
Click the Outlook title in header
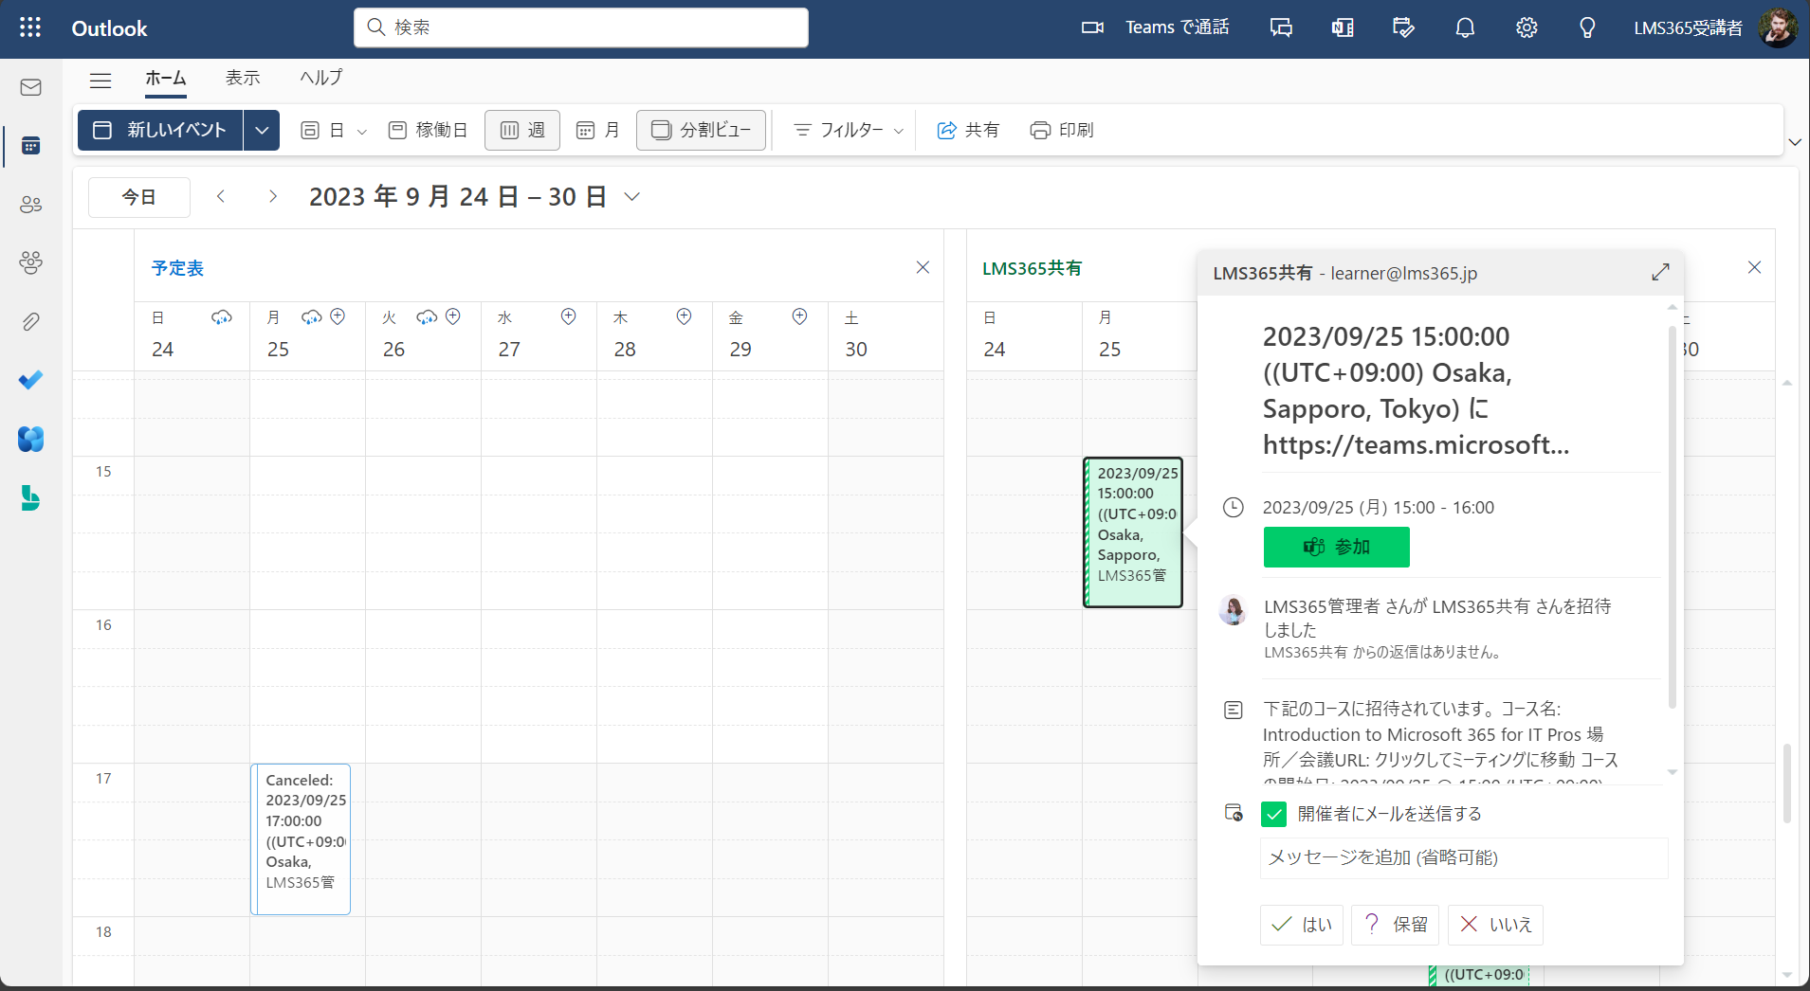(x=109, y=28)
